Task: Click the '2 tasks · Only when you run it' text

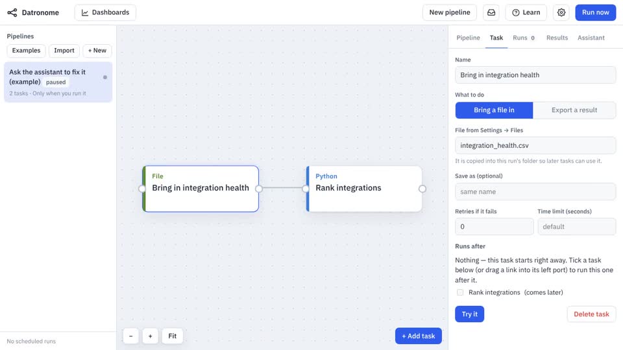Action: 47,93
